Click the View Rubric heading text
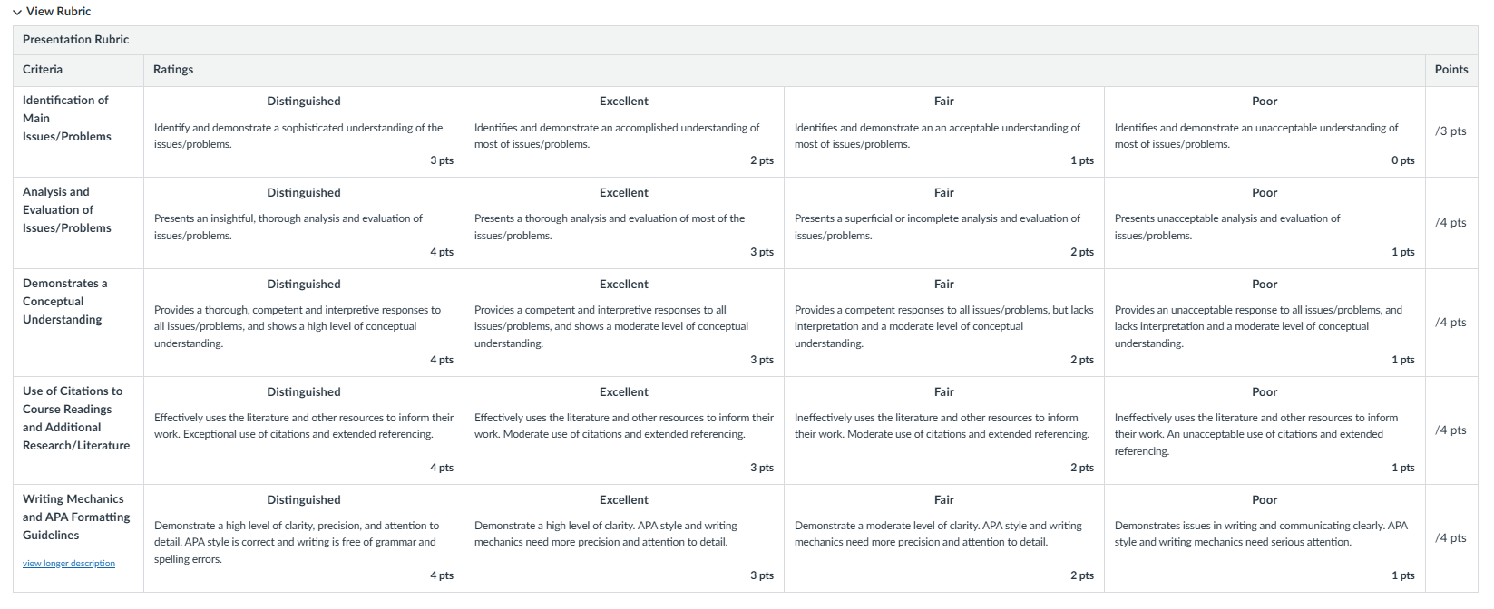1494x609 pixels. 59,12
